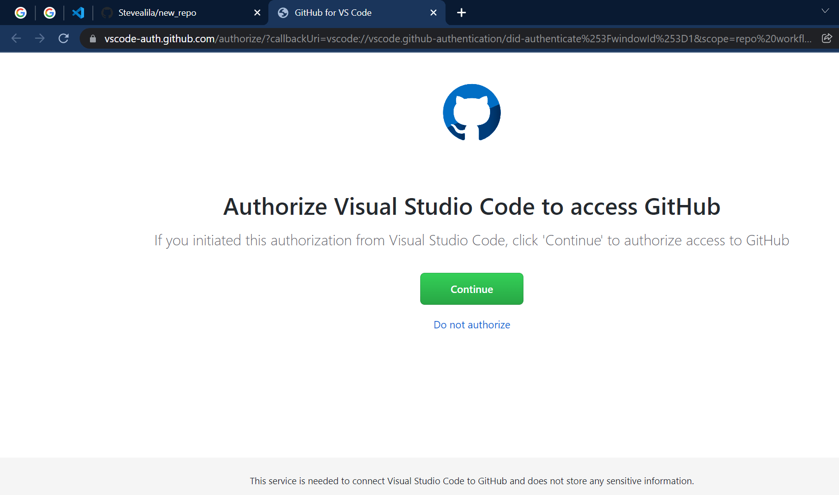Viewport: 839px width, 495px height.
Task: Open a new browser tab
Action: tap(462, 13)
